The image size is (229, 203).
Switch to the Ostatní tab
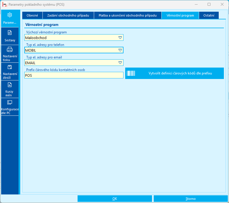point(209,15)
